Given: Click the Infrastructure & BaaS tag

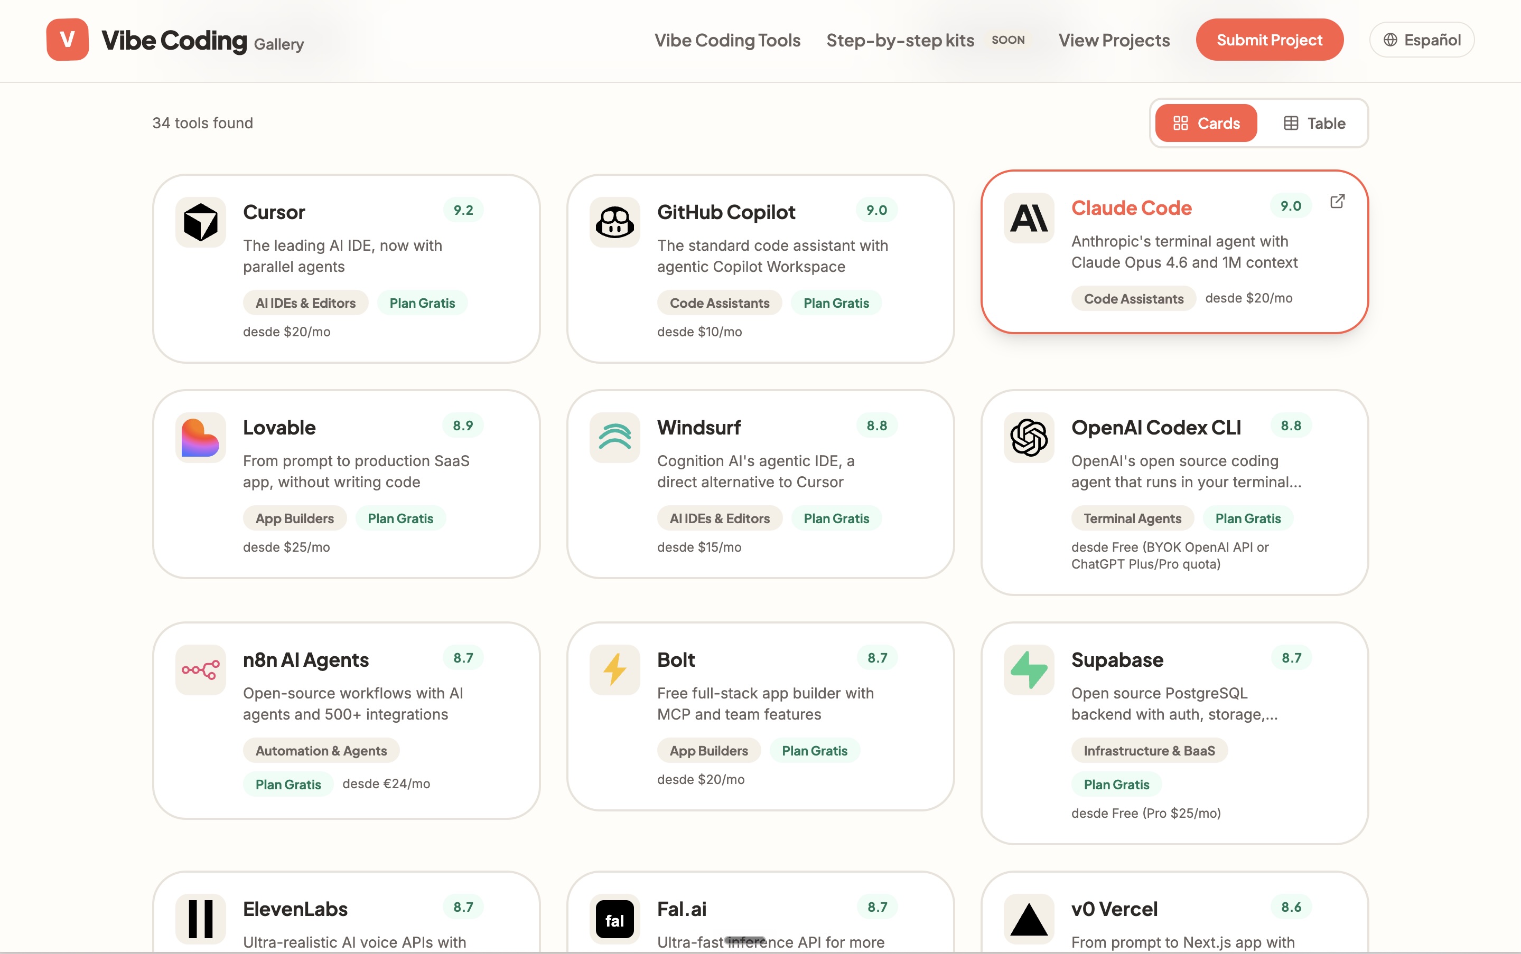Looking at the screenshot, I should [1150, 750].
